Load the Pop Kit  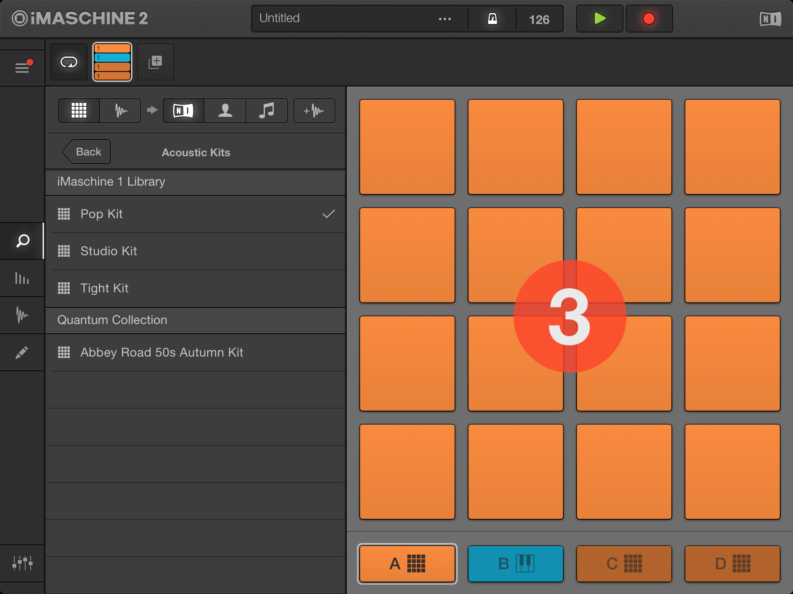(196, 214)
